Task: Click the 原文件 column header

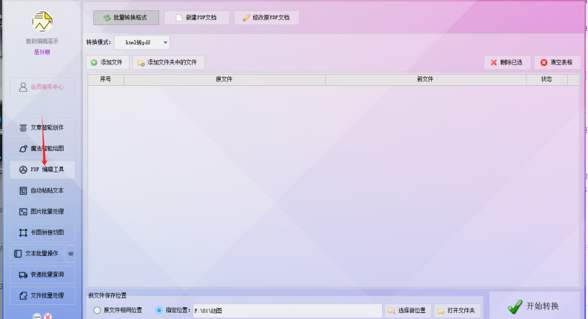Action: point(224,79)
